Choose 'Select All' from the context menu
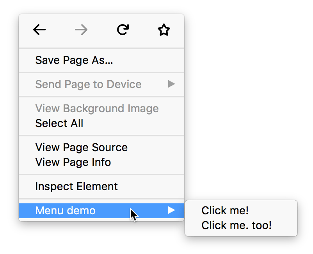313x254 pixels. (59, 123)
